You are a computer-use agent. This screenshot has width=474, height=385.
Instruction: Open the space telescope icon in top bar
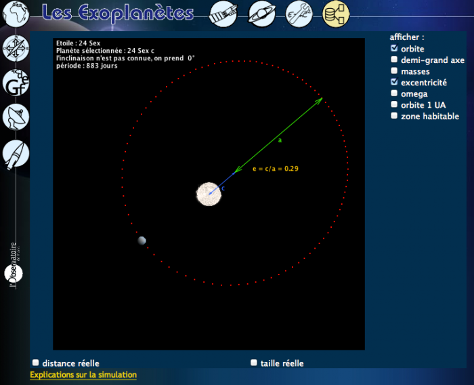[224, 14]
